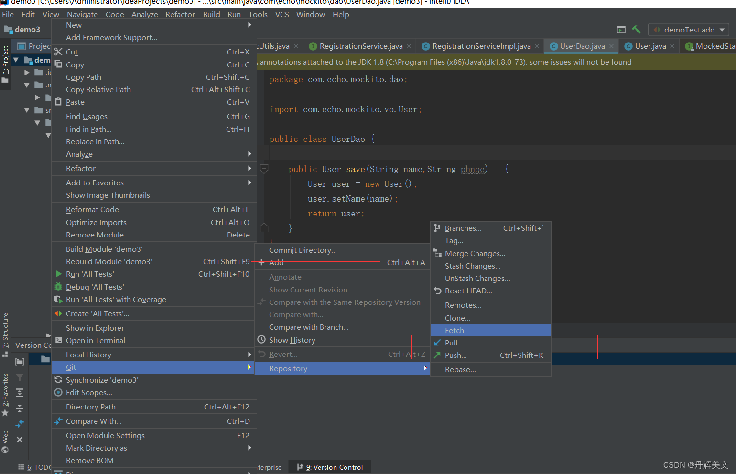Click the blue merge-arrows icon in Version Control toolbar
736x474 pixels.
[20, 424]
